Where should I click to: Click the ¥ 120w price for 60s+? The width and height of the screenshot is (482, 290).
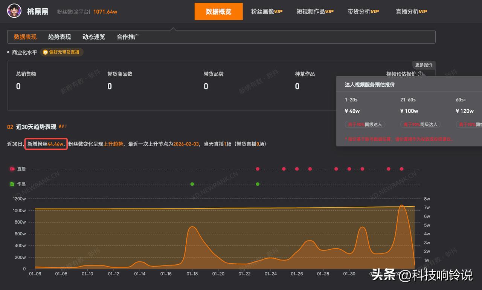pos(464,111)
